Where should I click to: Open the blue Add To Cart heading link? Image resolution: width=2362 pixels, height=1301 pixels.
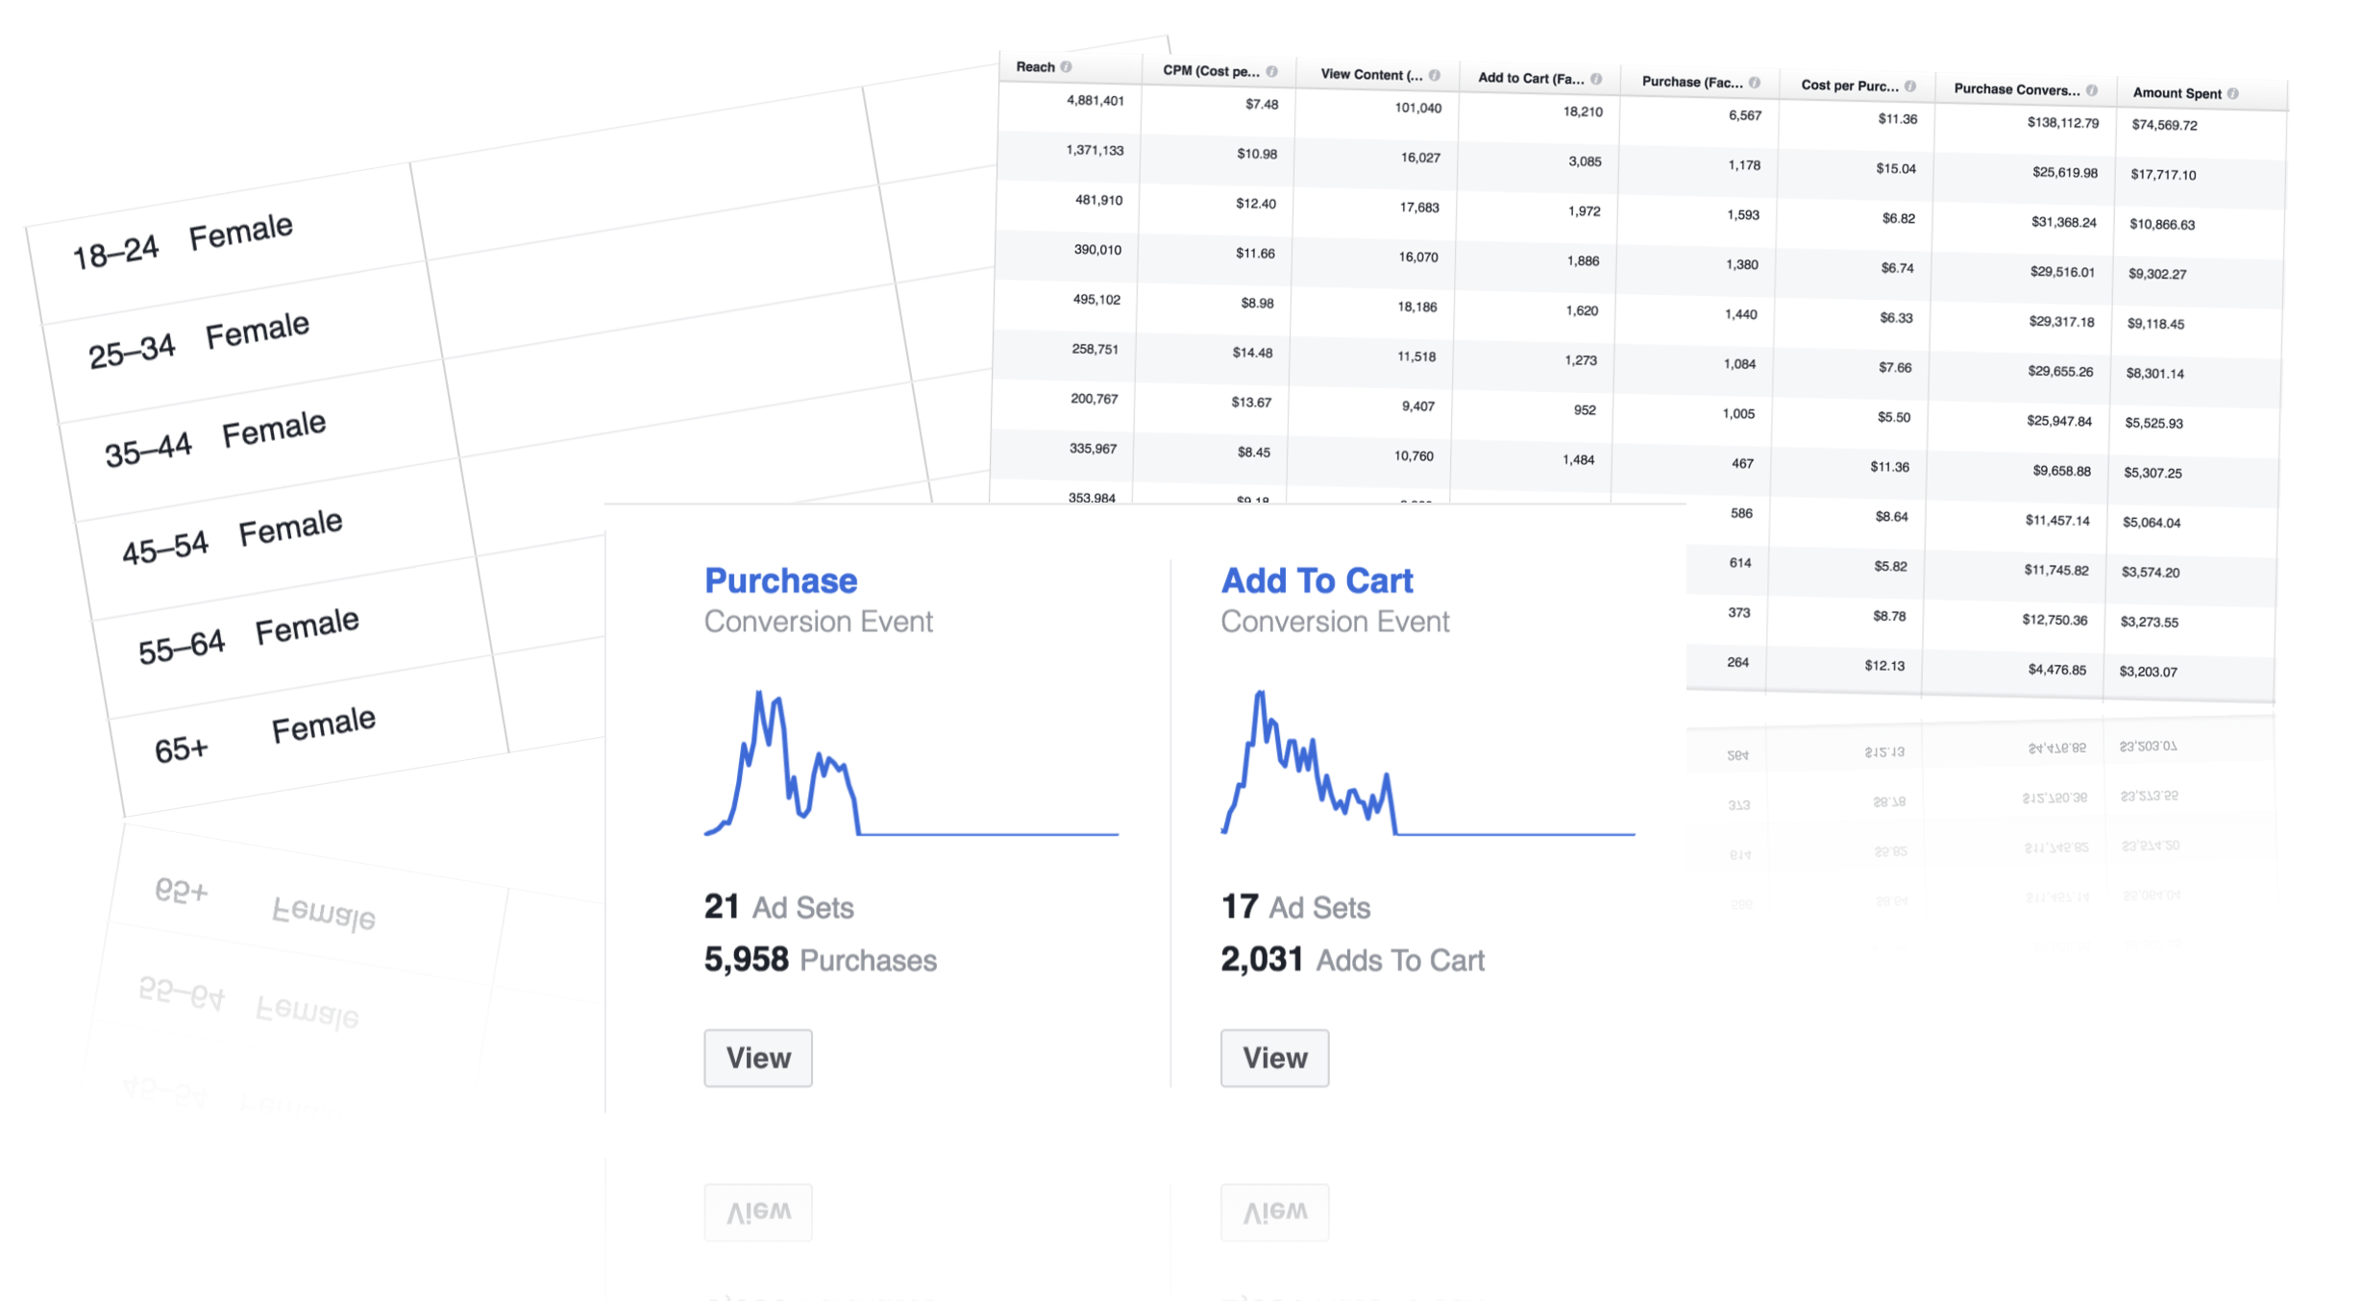[1316, 580]
